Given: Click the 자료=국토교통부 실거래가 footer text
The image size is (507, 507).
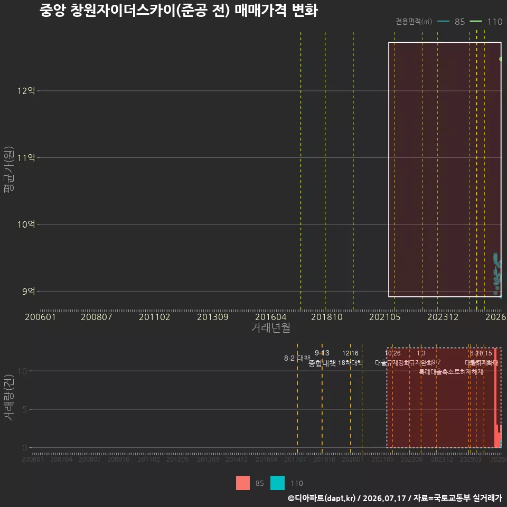Looking at the screenshot, I should point(458,498).
